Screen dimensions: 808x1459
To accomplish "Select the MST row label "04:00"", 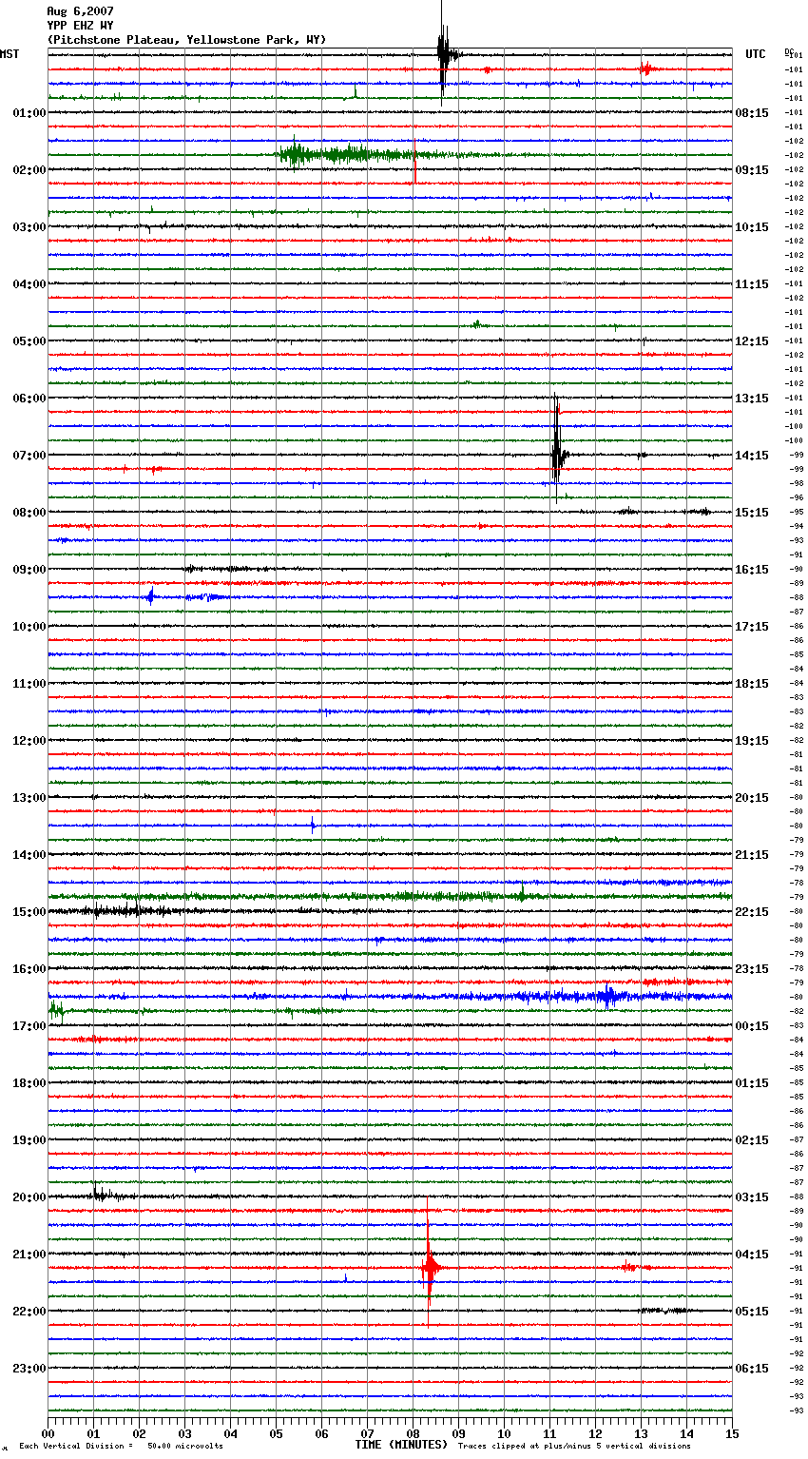I will click(x=29, y=284).
